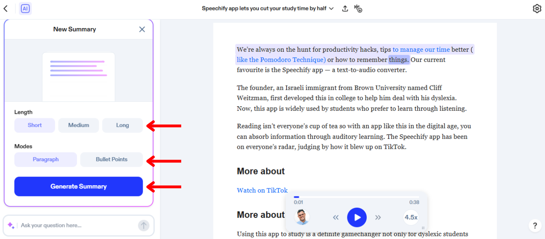Image resolution: width=545 pixels, height=239 pixels.
Task: Go back using the left chevron
Action: click(6, 8)
